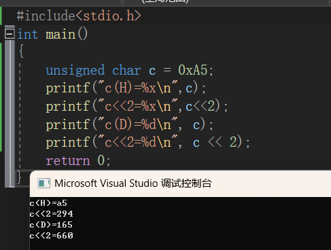The width and height of the screenshot is (331, 250).
Task: Click the Microsoft Visual Studio debug console title
Action: [133, 183]
